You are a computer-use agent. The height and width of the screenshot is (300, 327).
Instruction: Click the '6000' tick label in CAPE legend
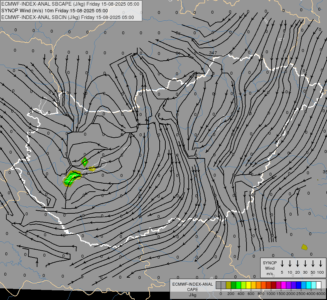coord(321,294)
